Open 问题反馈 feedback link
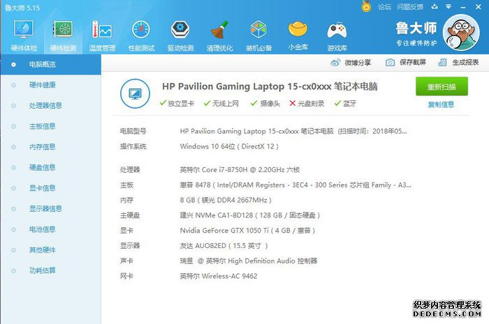The image size is (489, 324). 410,7
